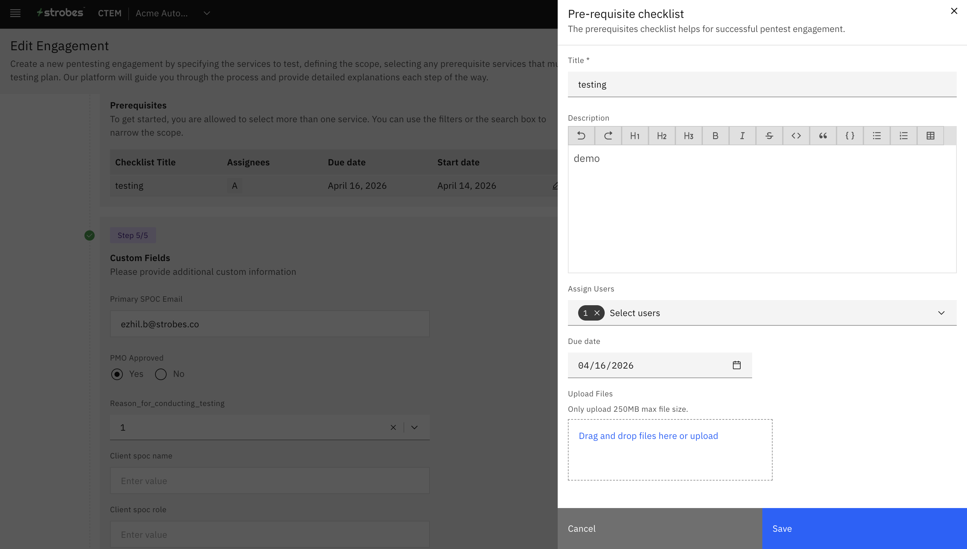Select Yes for PMO Approved
967x549 pixels.
click(117, 374)
